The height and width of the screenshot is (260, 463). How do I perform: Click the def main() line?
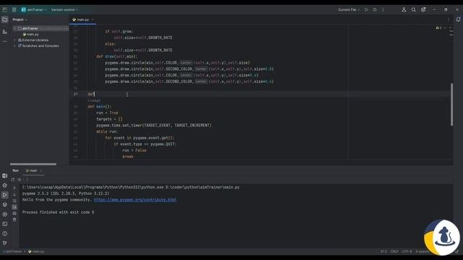coord(100,107)
